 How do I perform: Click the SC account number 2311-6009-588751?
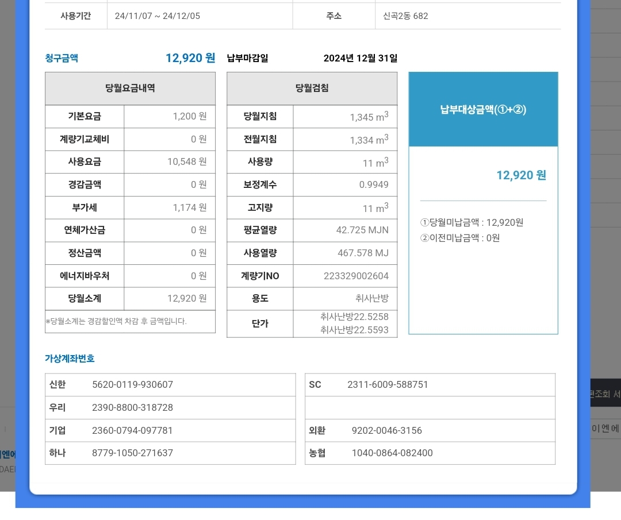388,385
